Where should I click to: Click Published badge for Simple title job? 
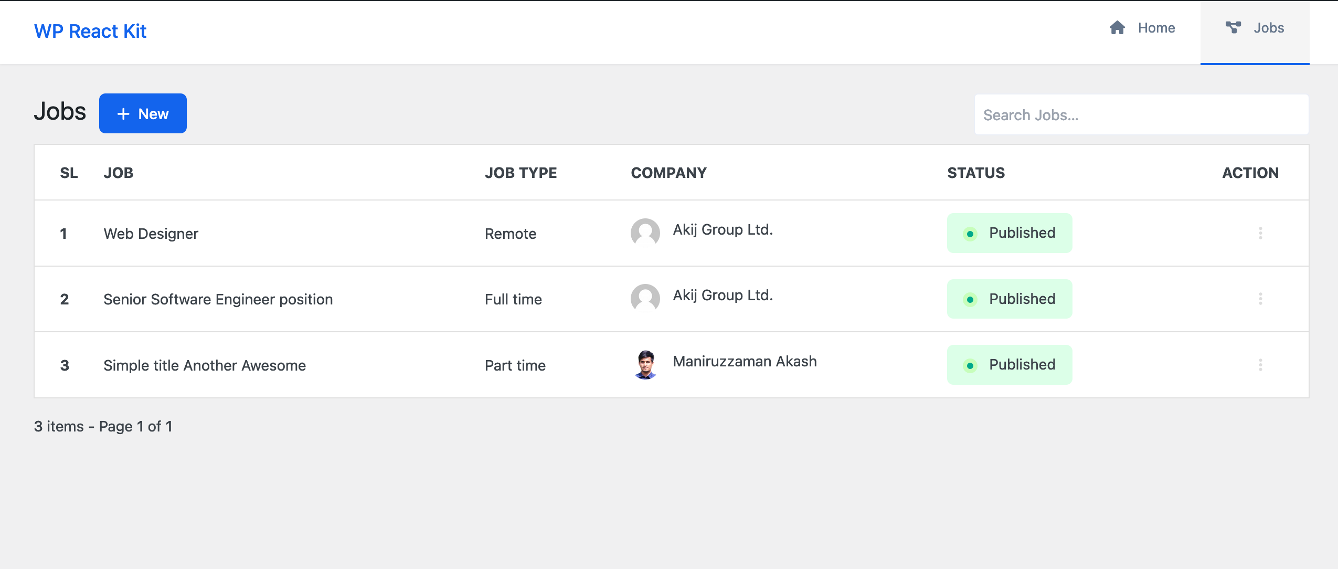pos(1010,365)
